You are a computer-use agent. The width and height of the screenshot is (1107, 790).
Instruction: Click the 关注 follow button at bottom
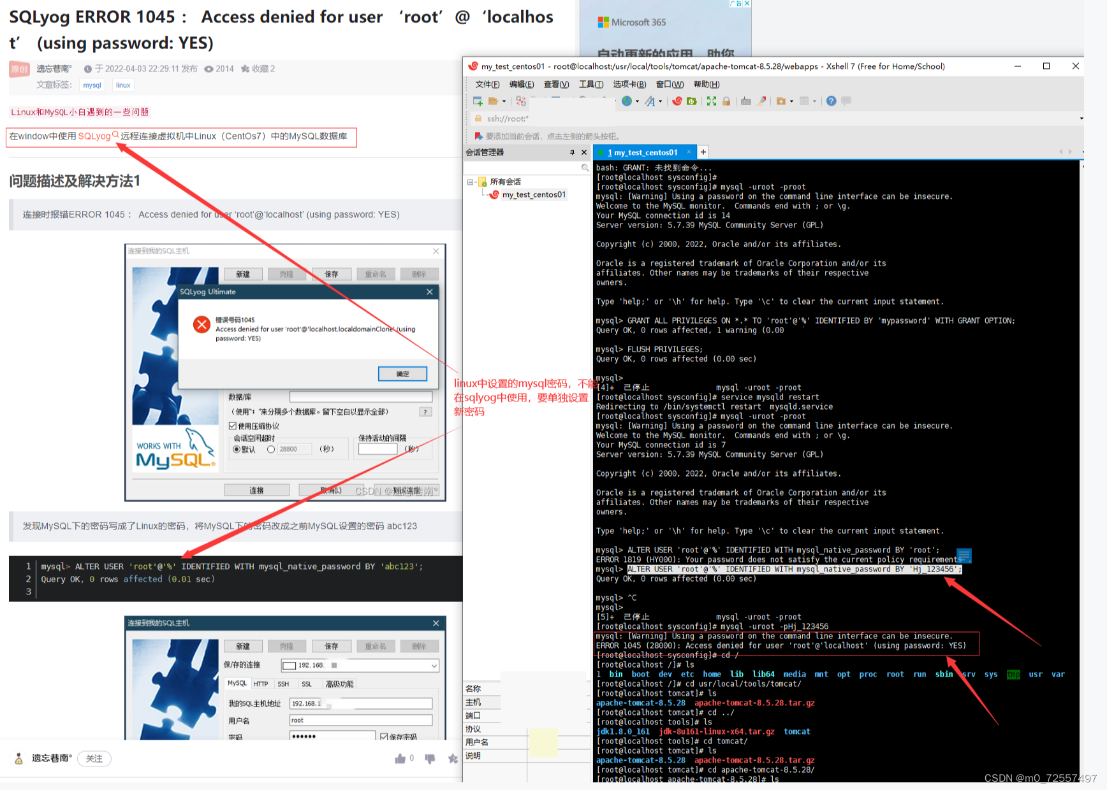(x=94, y=758)
